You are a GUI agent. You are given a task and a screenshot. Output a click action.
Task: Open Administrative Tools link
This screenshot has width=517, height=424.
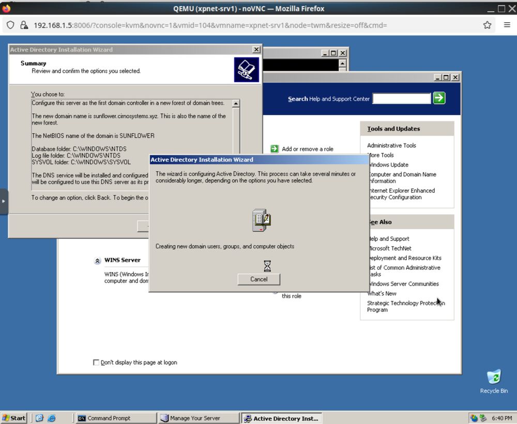[x=391, y=145]
